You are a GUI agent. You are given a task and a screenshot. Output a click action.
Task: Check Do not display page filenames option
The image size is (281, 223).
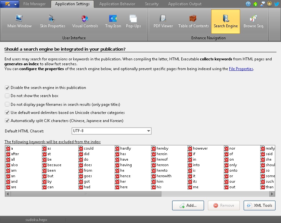[7, 105]
